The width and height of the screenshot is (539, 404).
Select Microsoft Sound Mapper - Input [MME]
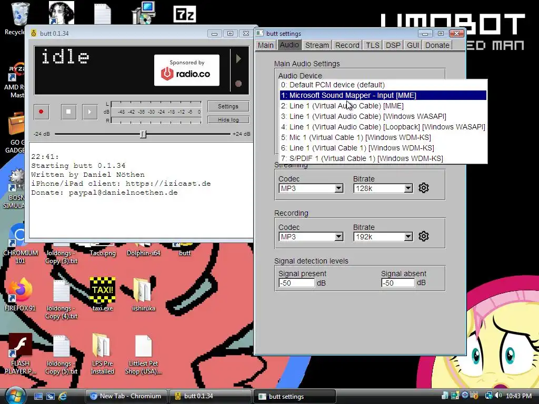point(383,95)
